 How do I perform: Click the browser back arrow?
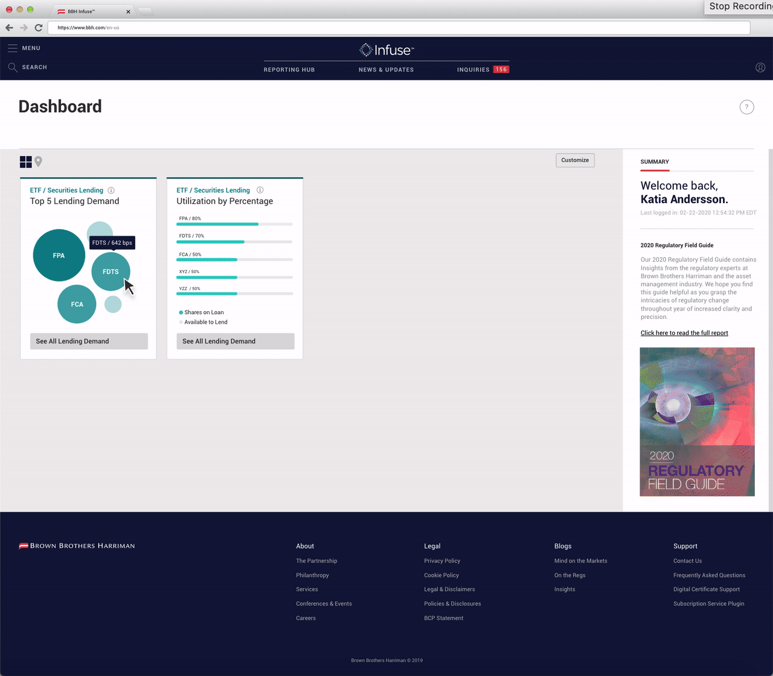pos(9,28)
